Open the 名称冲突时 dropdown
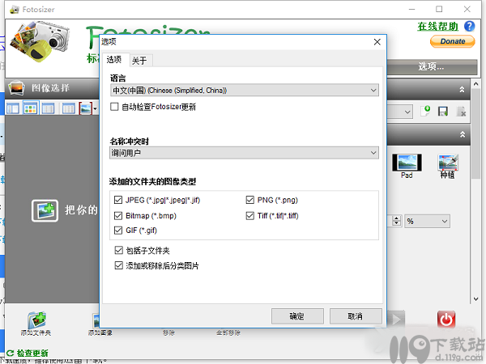The image size is (486, 364). [x=245, y=153]
